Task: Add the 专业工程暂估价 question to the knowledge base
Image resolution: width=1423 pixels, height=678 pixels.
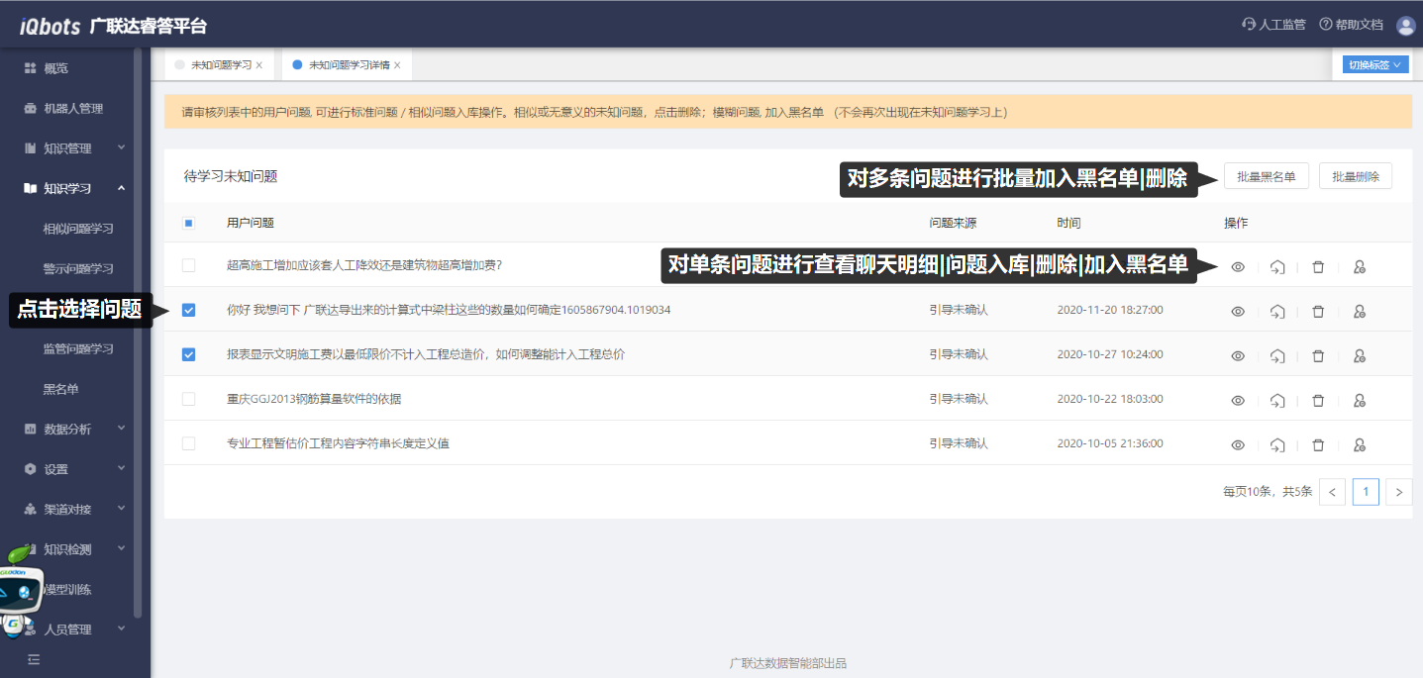Action: click(1277, 445)
